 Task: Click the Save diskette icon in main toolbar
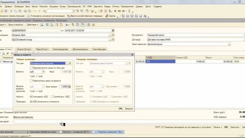(6, 11)
